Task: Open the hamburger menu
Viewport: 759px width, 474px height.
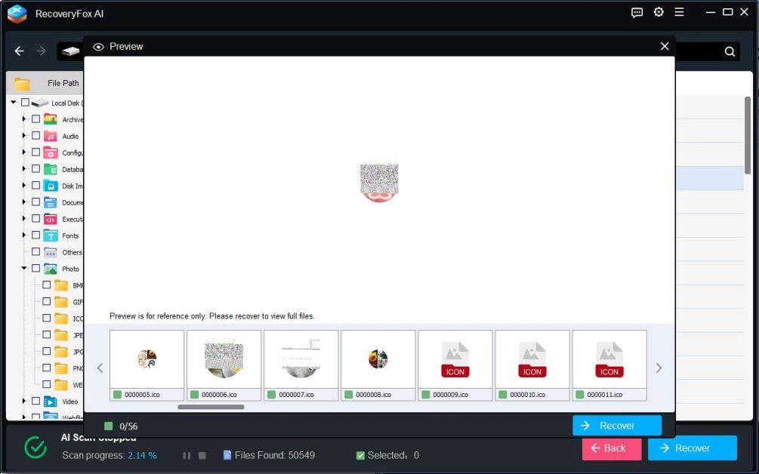Action: click(x=679, y=12)
